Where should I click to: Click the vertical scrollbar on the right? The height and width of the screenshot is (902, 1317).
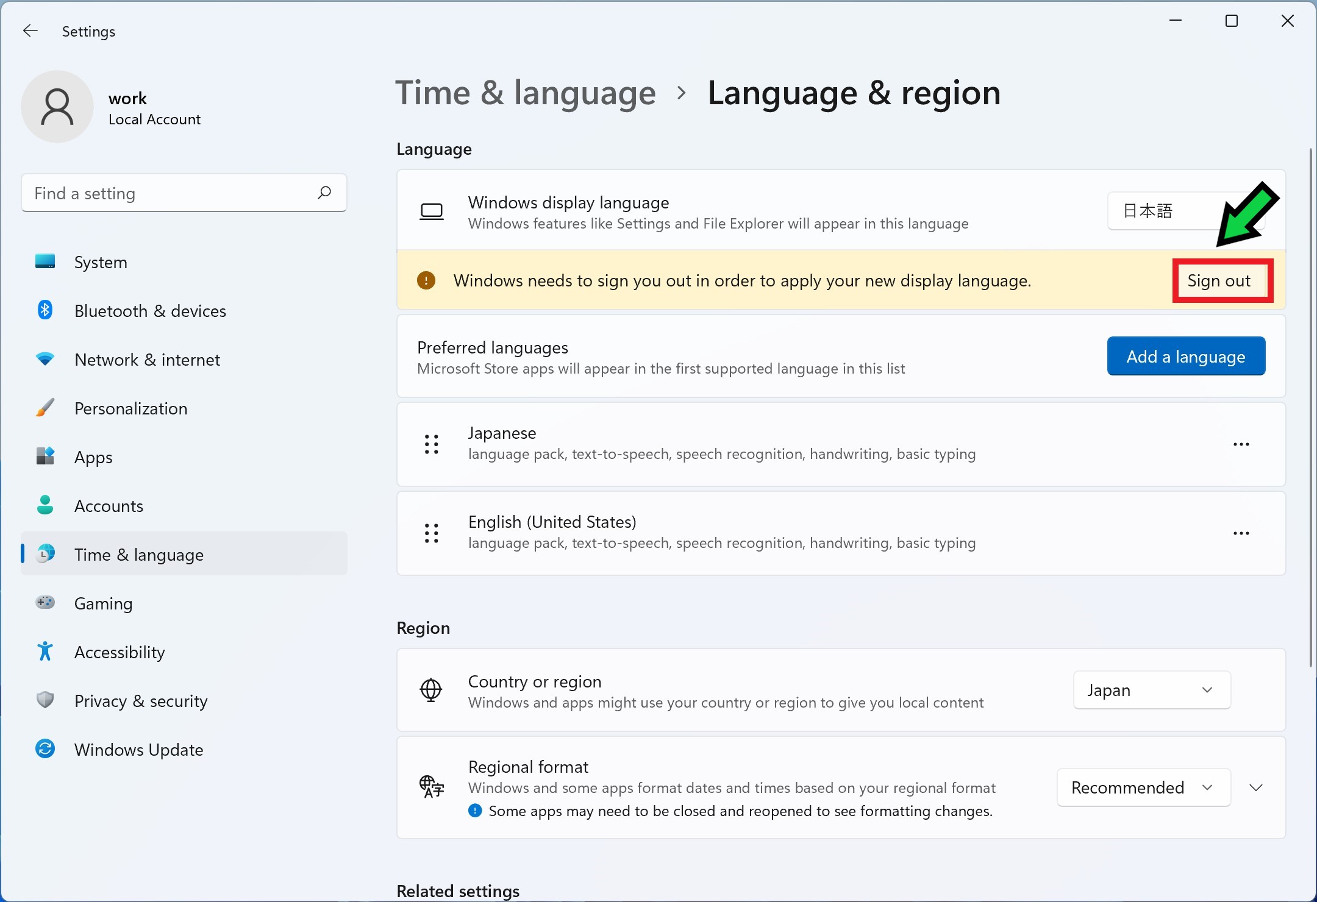click(1310, 408)
